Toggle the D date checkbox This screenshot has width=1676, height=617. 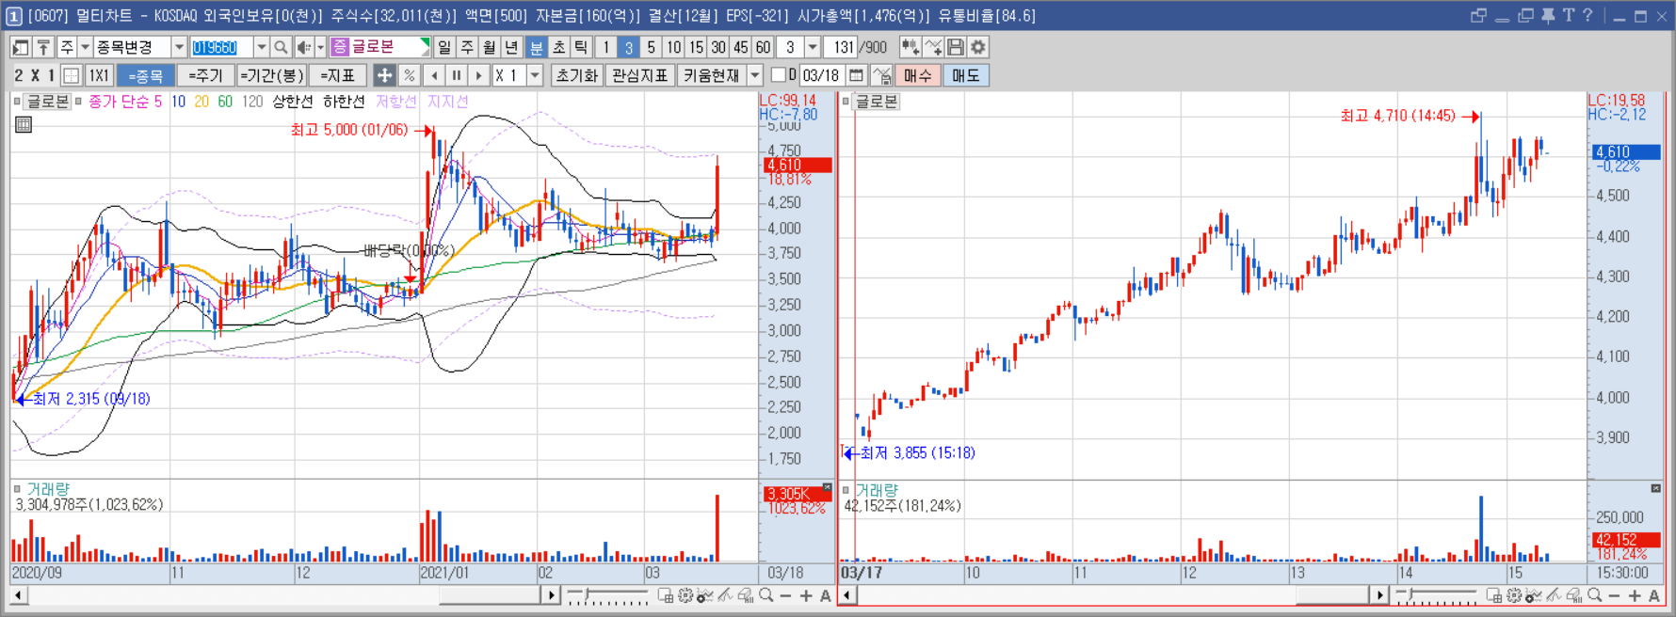(x=778, y=74)
